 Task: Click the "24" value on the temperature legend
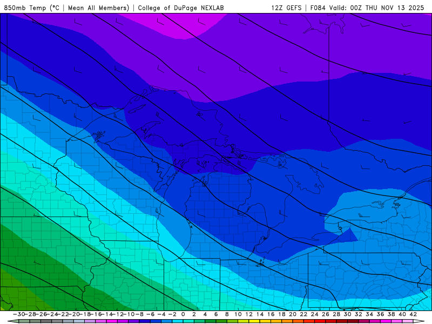(x=314, y=314)
